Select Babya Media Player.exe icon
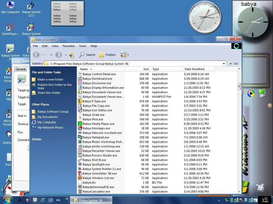The image size is (273, 204). click(x=80, y=124)
